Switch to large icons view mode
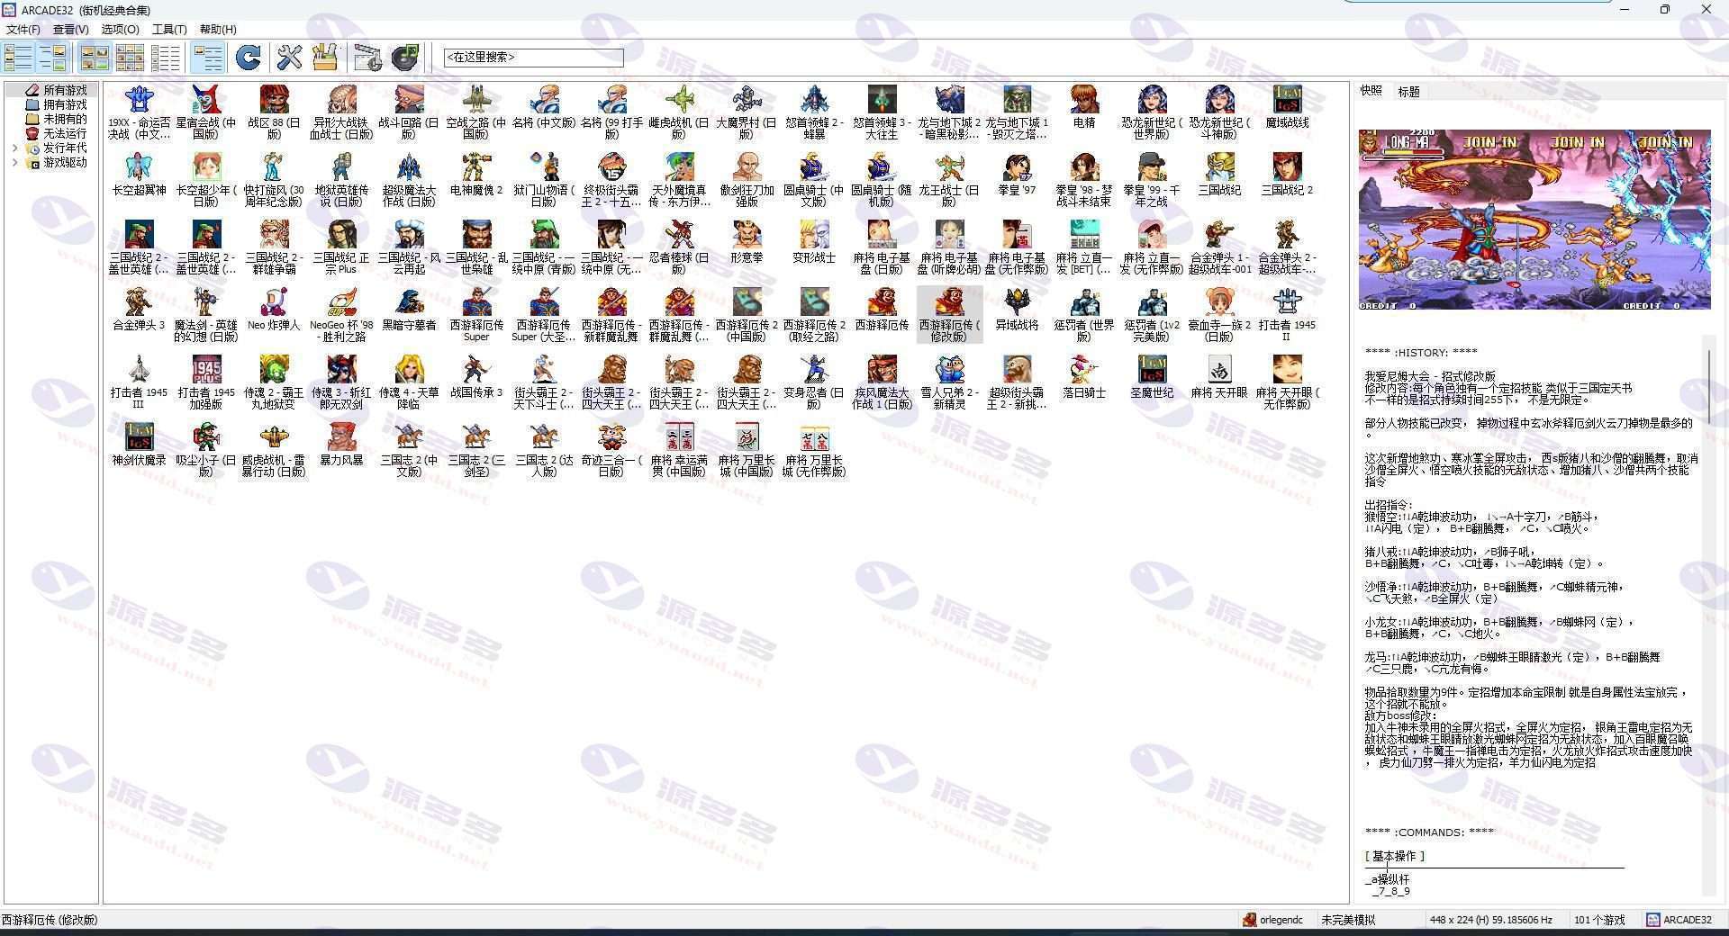This screenshot has height=936, width=1729. (x=95, y=58)
